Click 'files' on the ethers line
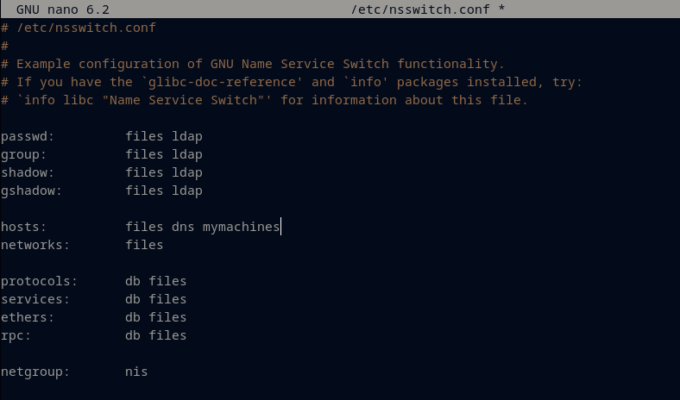Image resolution: width=680 pixels, height=400 pixels. tap(167, 317)
